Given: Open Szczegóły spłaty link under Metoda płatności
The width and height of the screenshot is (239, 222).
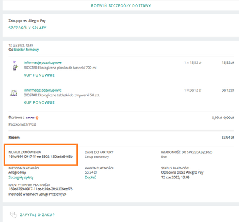Looking at the screenshot, I should pyautogui.click(x=21, y=177).
